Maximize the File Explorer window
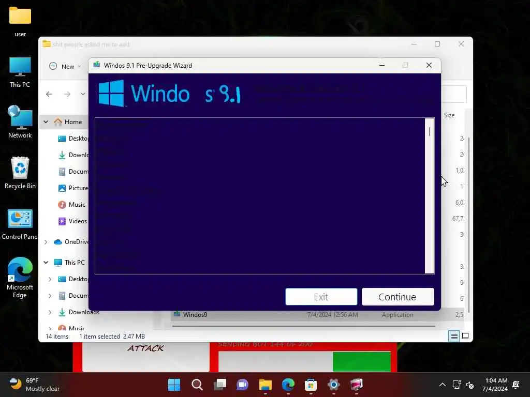Viewport: 530px width, 397px height. [x=437, y=44]
